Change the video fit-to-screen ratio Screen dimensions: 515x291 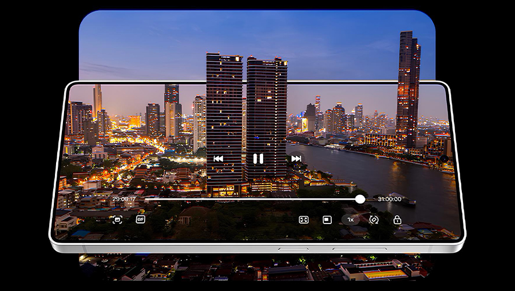(x=304, y=220)
